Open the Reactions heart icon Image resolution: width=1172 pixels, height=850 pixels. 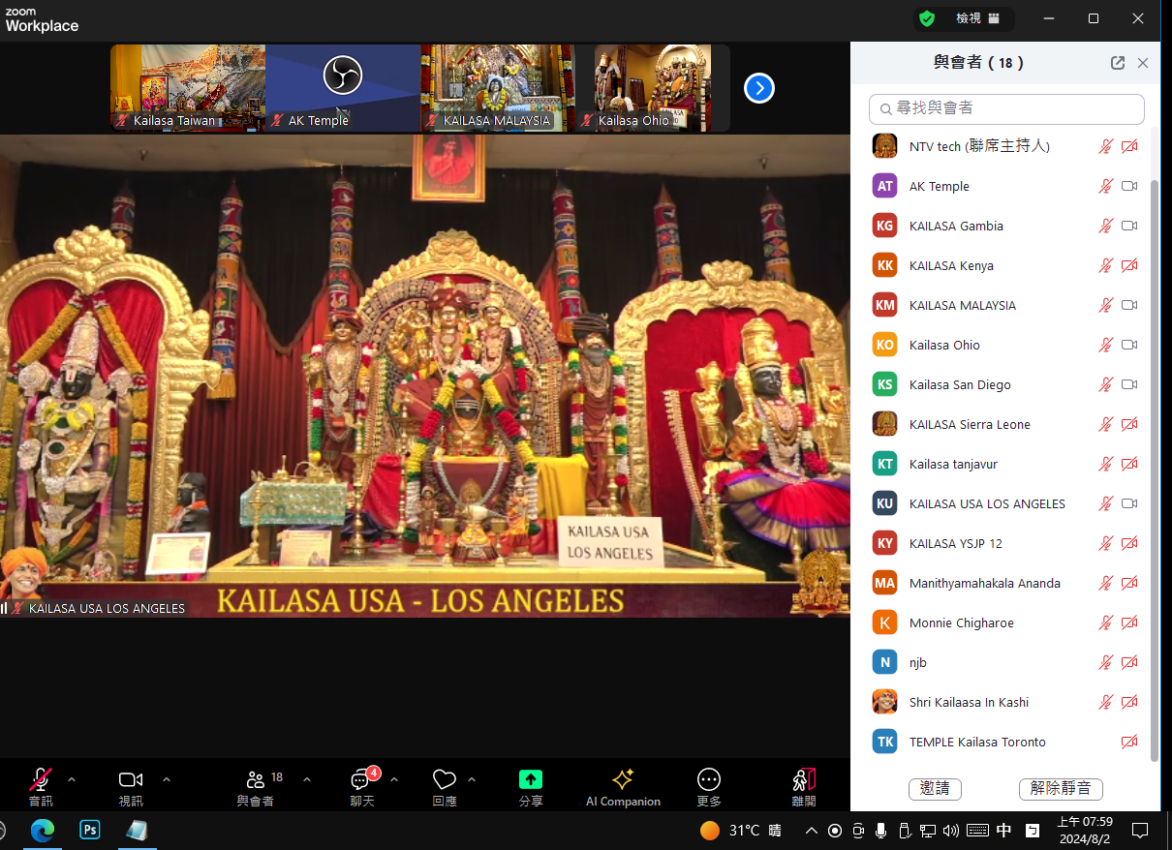click(445, 780)
